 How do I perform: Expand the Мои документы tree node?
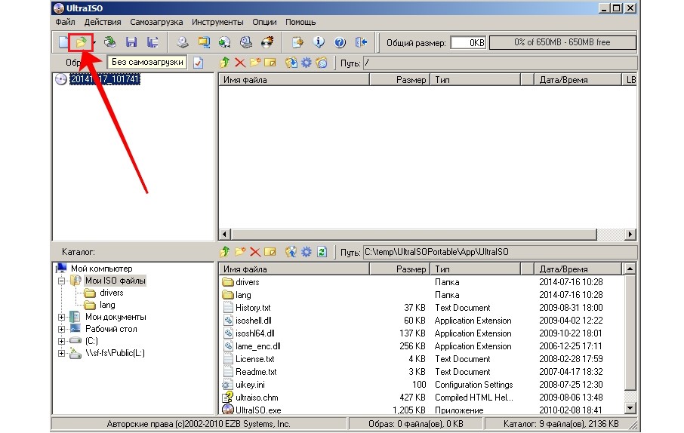[62, 317]
